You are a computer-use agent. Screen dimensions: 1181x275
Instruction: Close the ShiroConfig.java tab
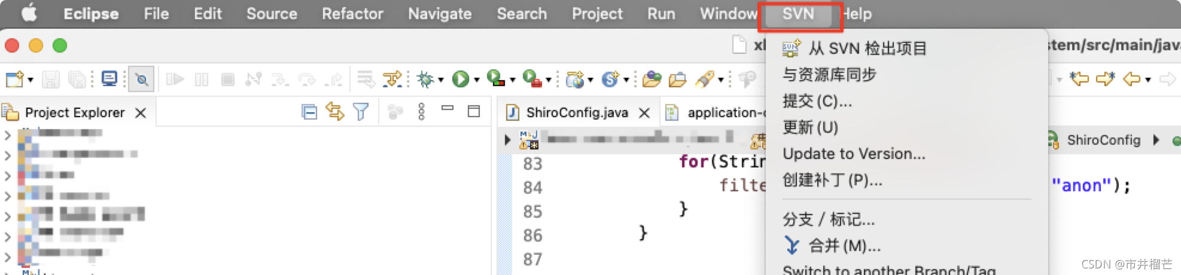(644, 112)
